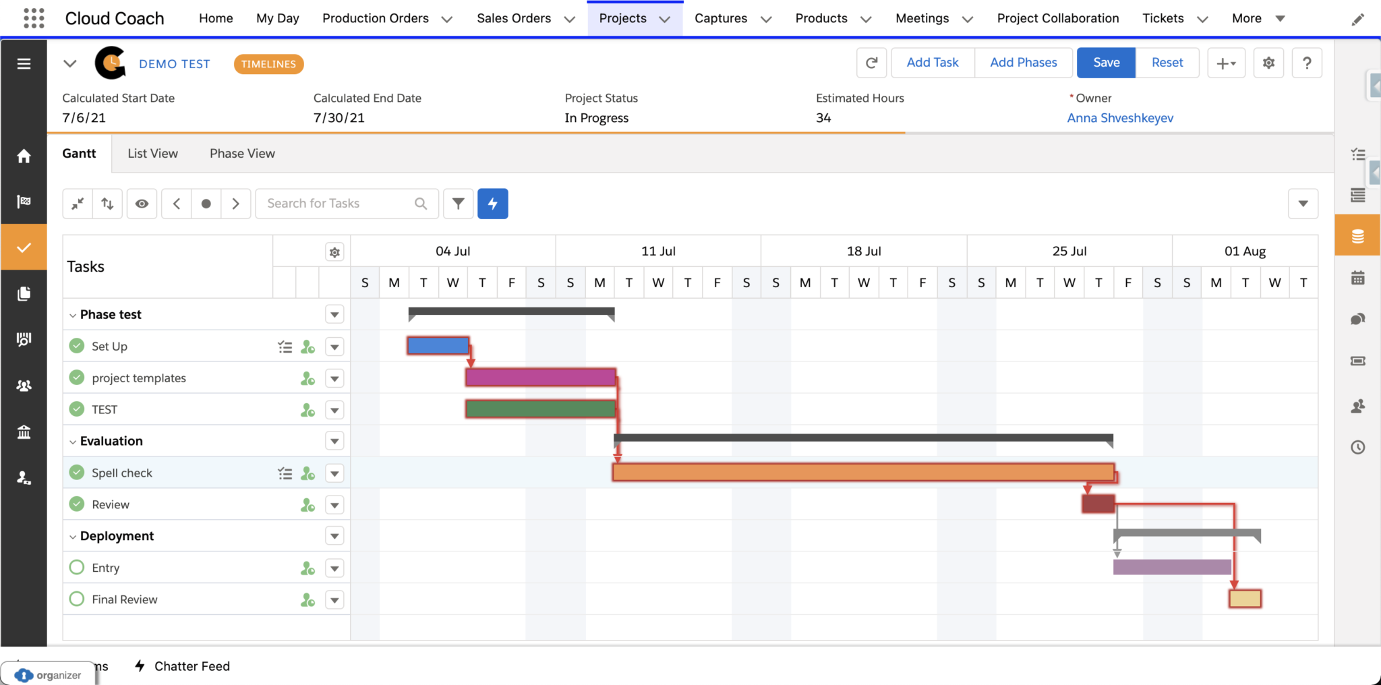Open the My Day nav item
The height and width of the screenshot is (685, 1381).
[278, 18]
